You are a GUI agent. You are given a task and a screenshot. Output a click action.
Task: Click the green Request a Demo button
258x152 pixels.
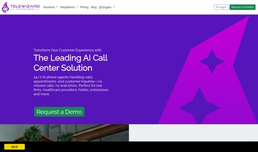[59, 112]
